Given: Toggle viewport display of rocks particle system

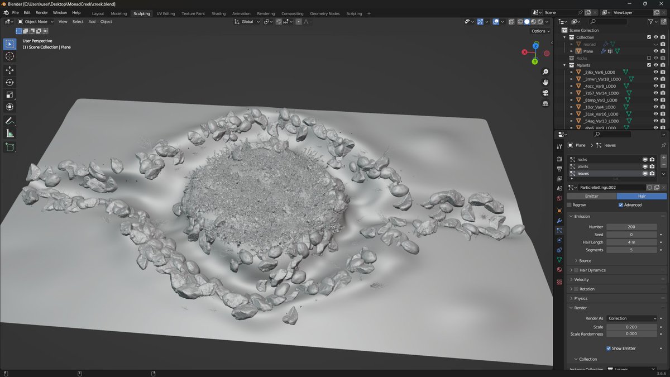Looking at the screenshot, I should click(x=644, y=160).
